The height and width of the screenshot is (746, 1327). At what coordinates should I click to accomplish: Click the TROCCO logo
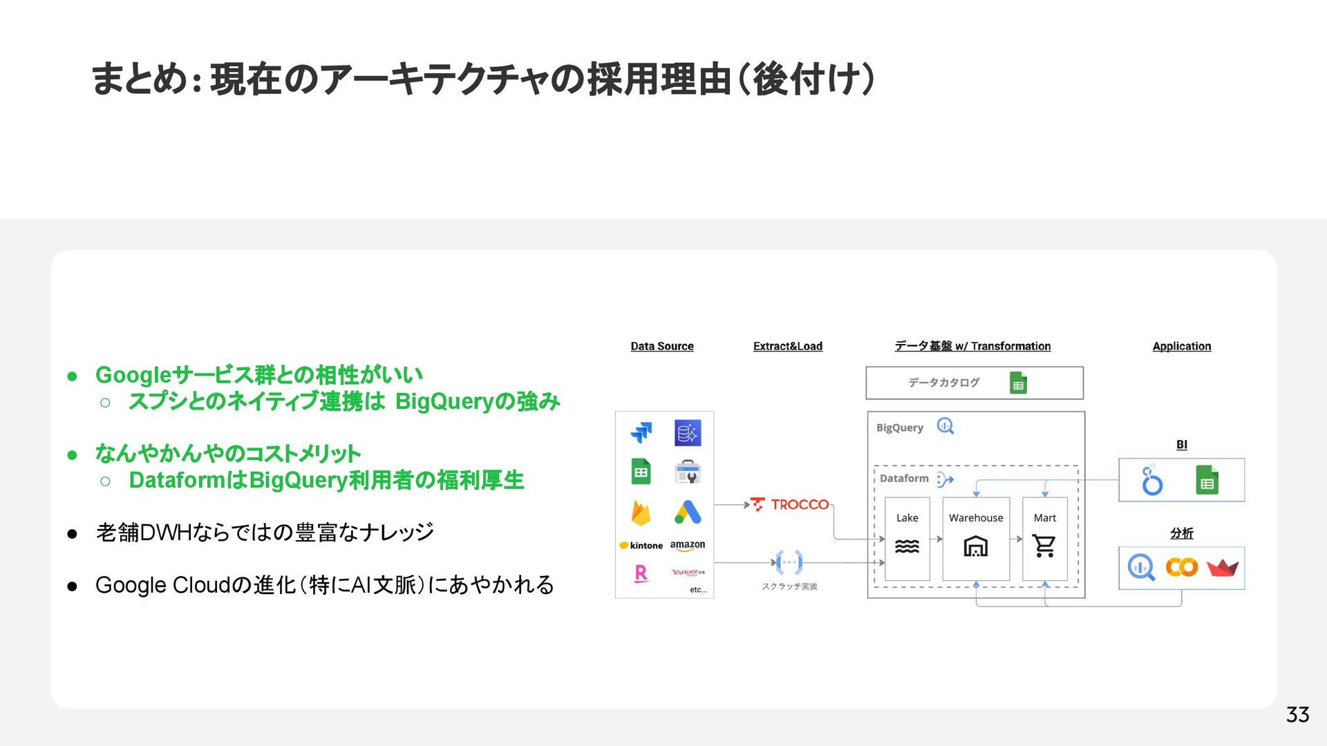click(790, 505)
